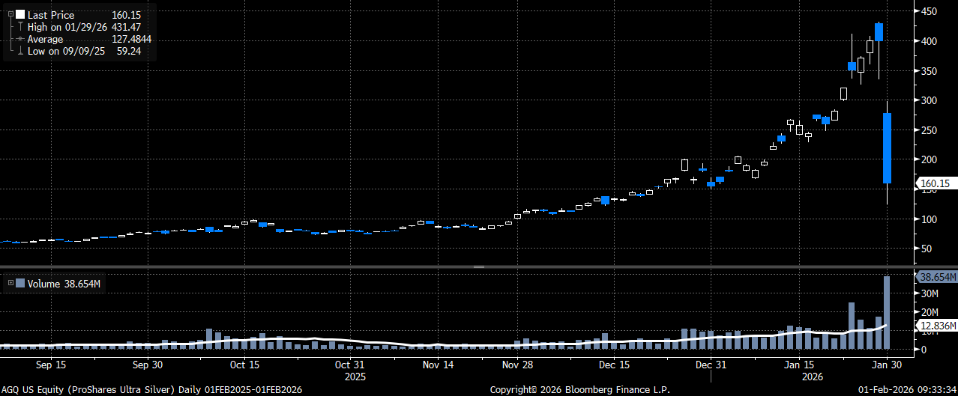Click the 'Jan 30' date label
This screenshot has height=396, width=958.
(x=888, y=365)
